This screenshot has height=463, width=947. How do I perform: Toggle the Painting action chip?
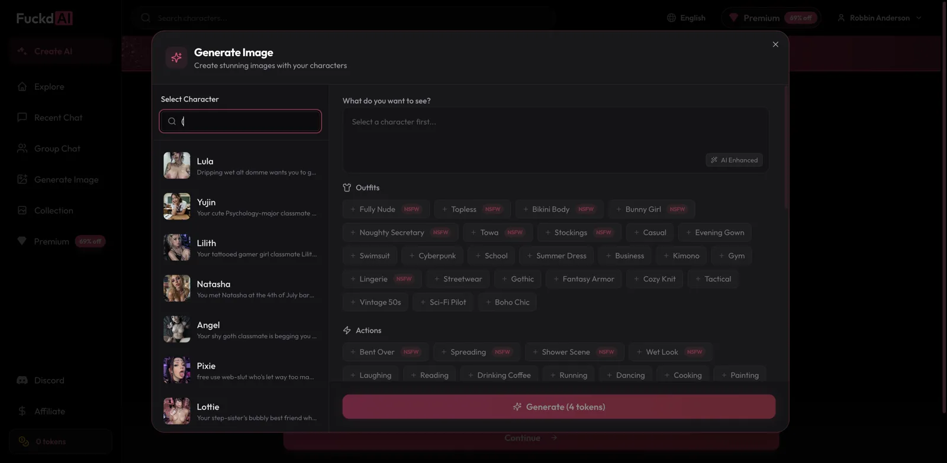click(740, 375)
